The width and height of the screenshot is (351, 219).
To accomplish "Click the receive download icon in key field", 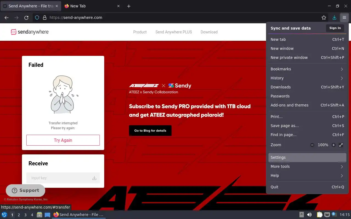I will point(94,178).
